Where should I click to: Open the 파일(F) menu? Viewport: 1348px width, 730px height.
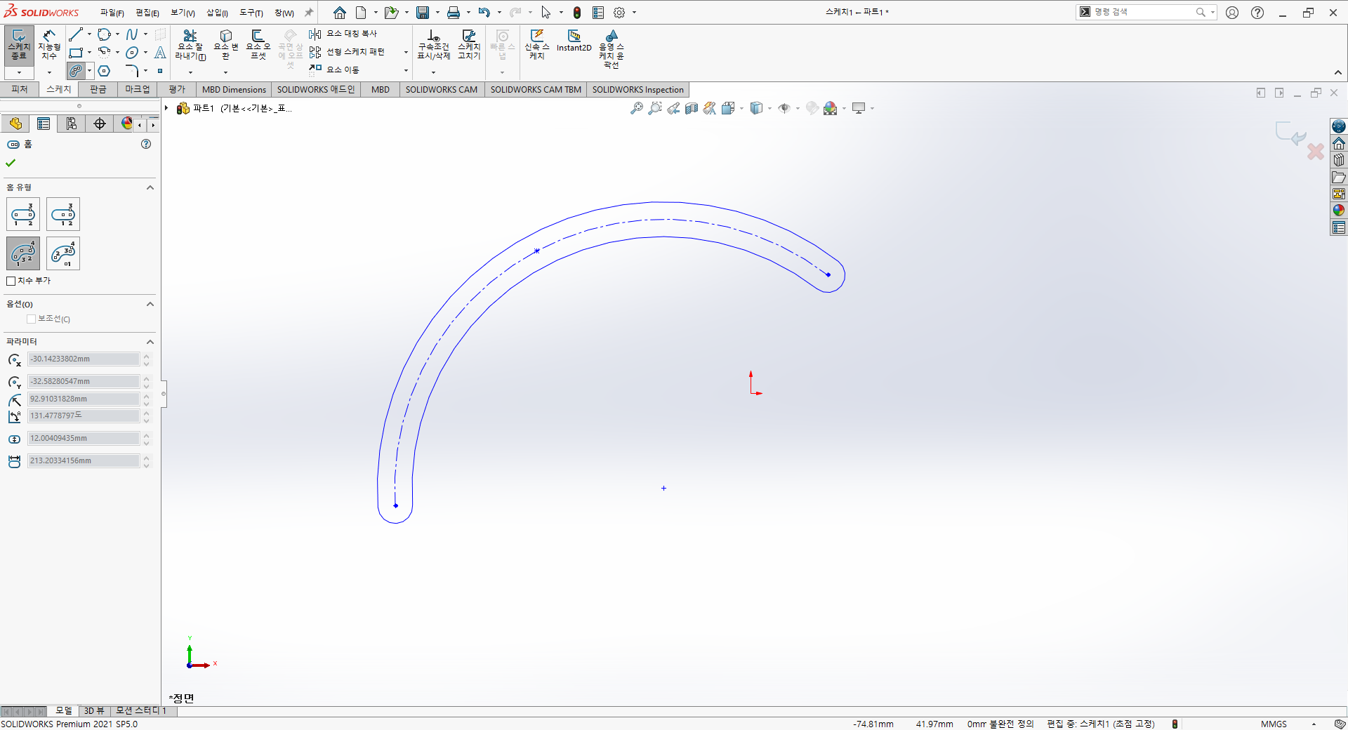(x=112, y=13)
